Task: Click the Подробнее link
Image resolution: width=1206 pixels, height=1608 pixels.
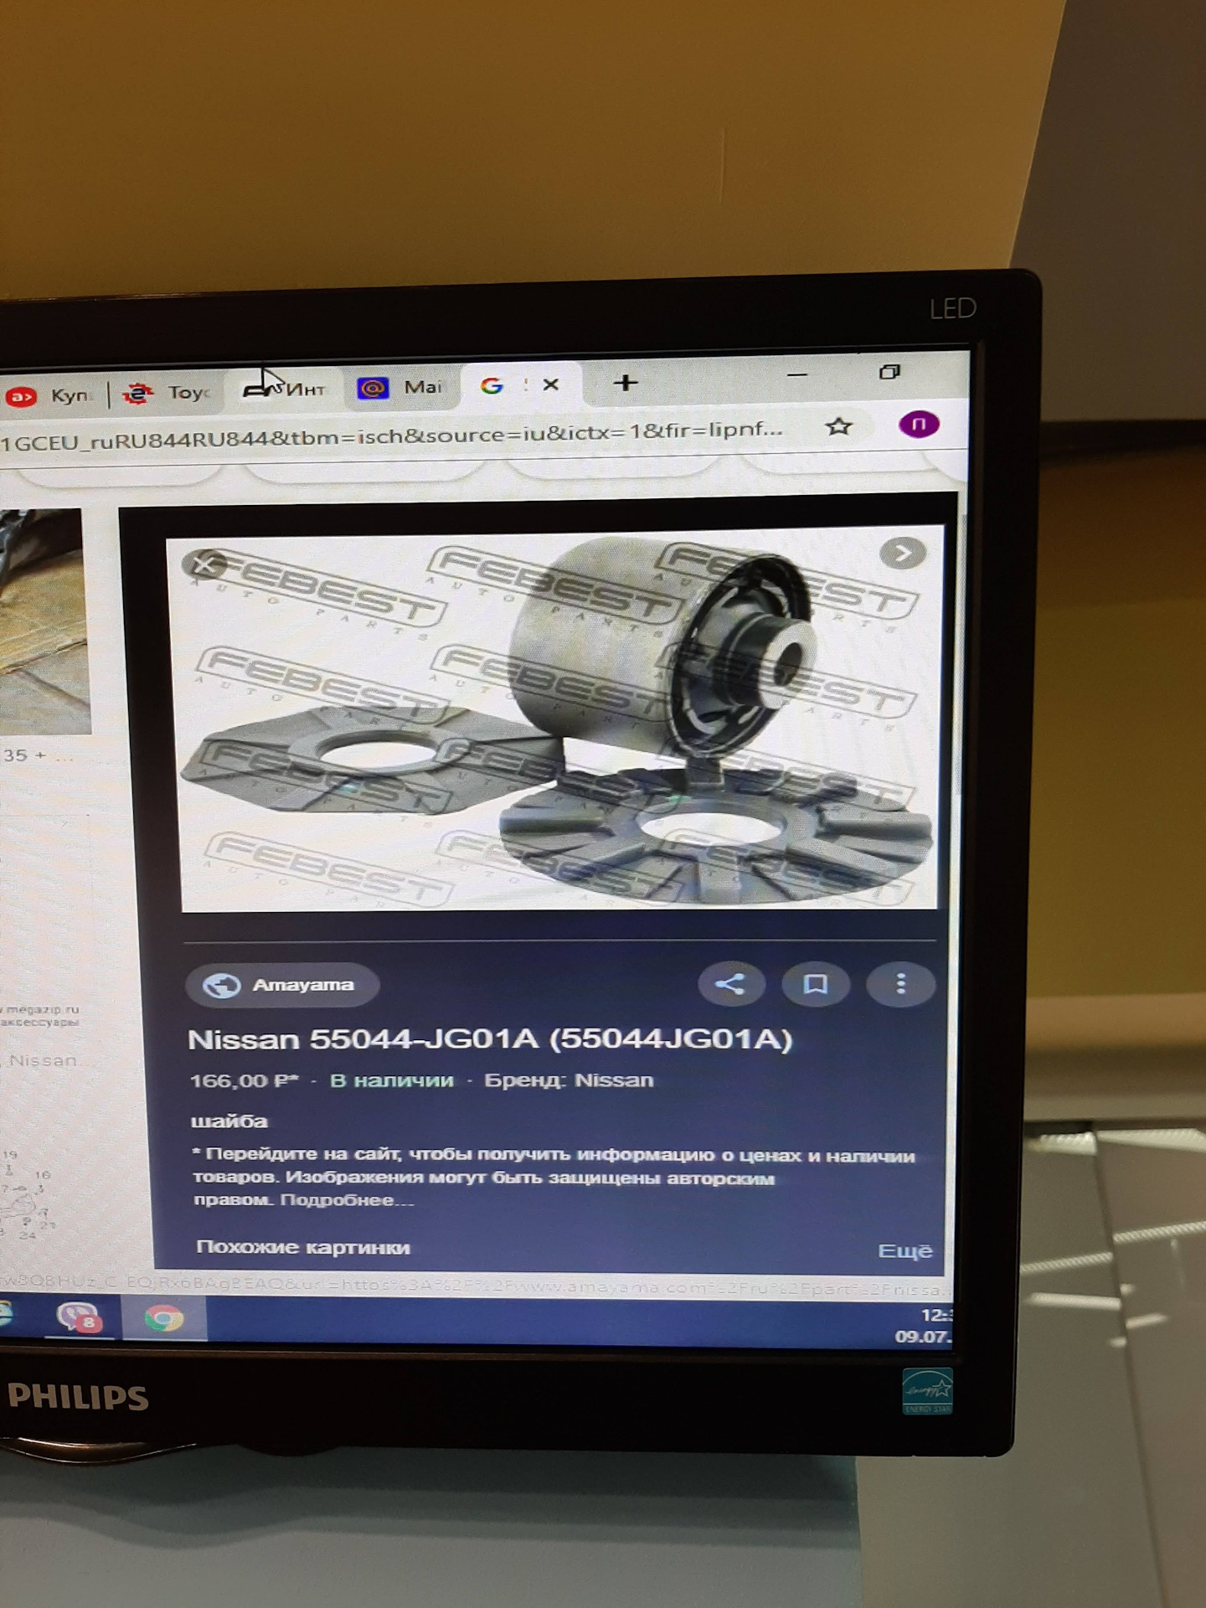Action: pyautogui.click(x=347, y=1200)
